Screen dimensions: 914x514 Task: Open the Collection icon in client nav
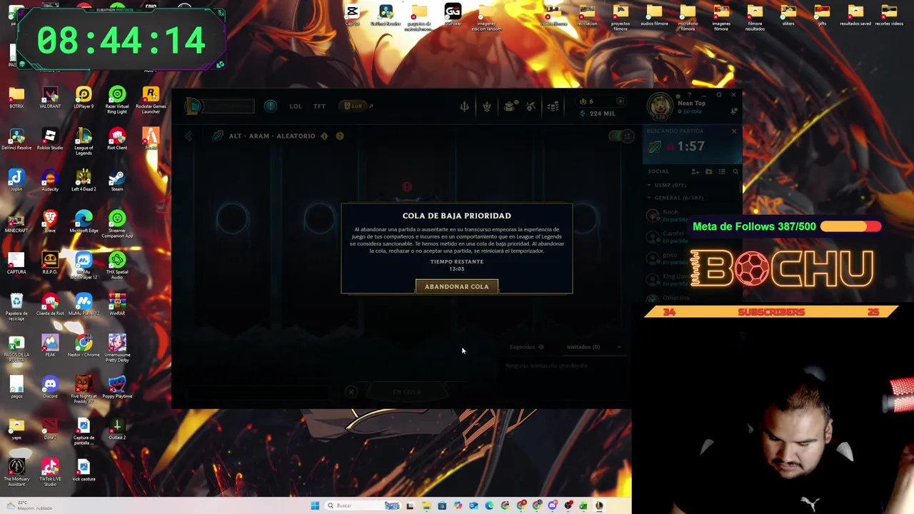(x=487, y=106)
